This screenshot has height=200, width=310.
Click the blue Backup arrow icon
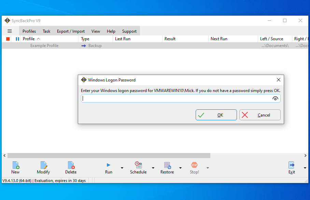point(84,46)
